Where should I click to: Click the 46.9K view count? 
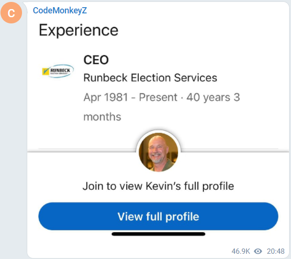click(x=241, y=251)
